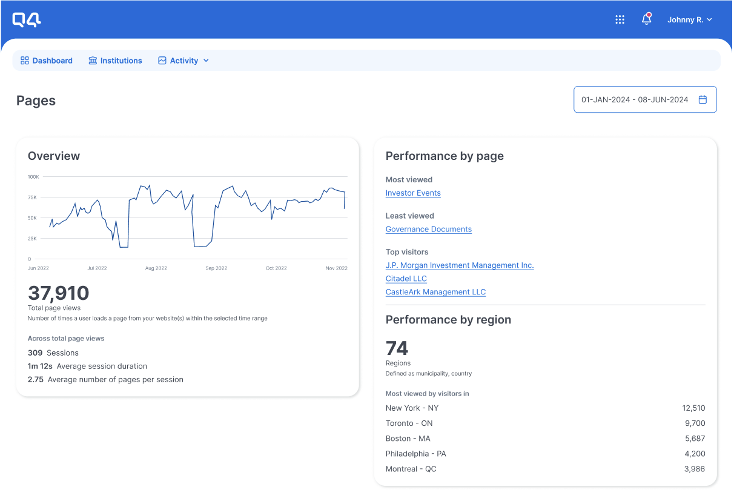Expand the Activity menu chevron

206,61
